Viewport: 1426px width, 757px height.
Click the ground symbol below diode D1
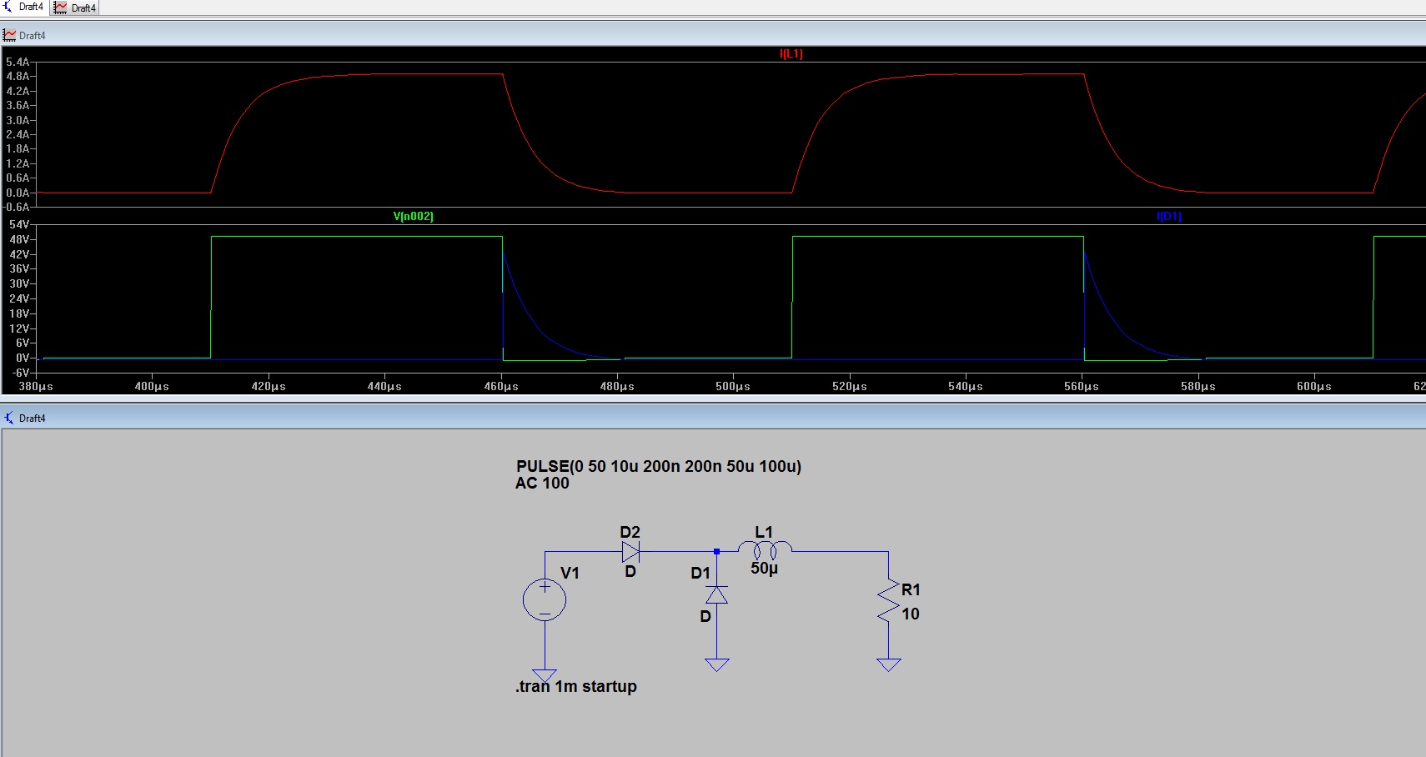click(x=716, y=664)
